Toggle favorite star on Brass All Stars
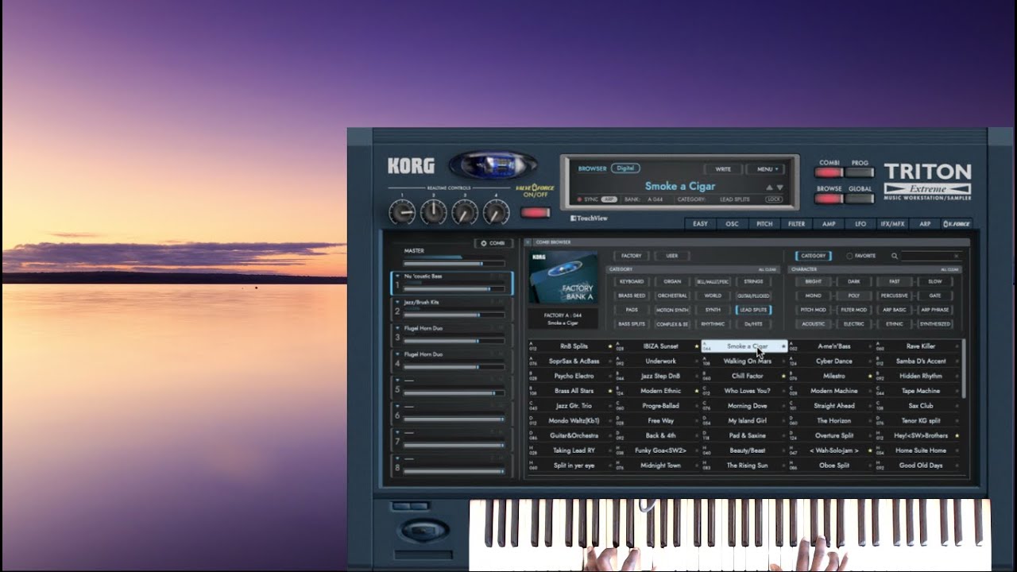Image resolution: width=1017 pixels, height=572 pixels. [610, 391]
